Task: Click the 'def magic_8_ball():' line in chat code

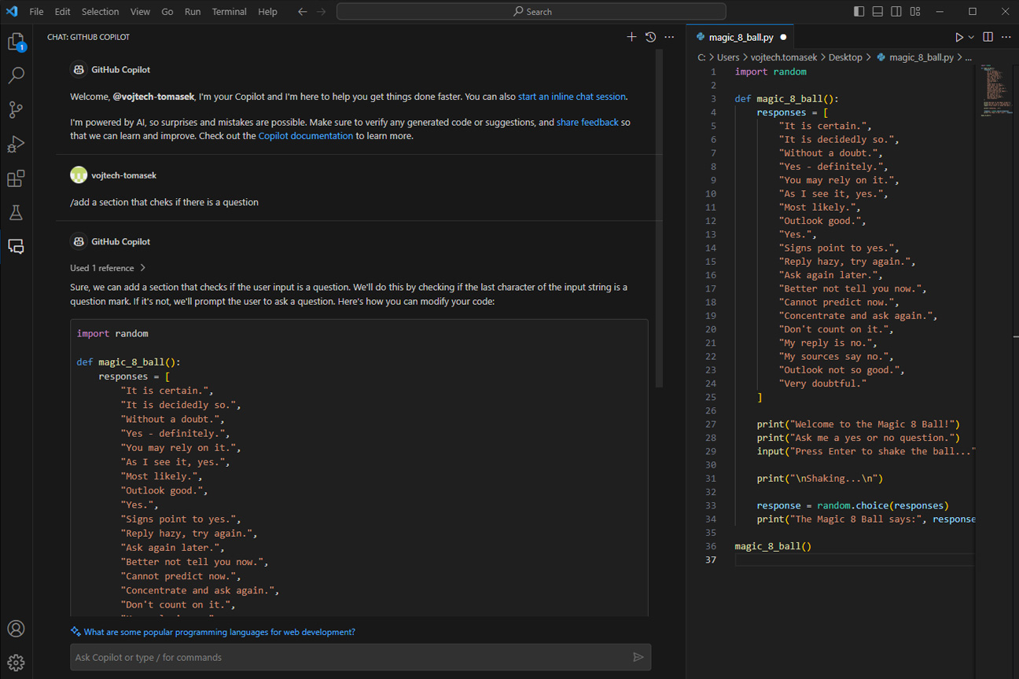Action: click(129, 362)
